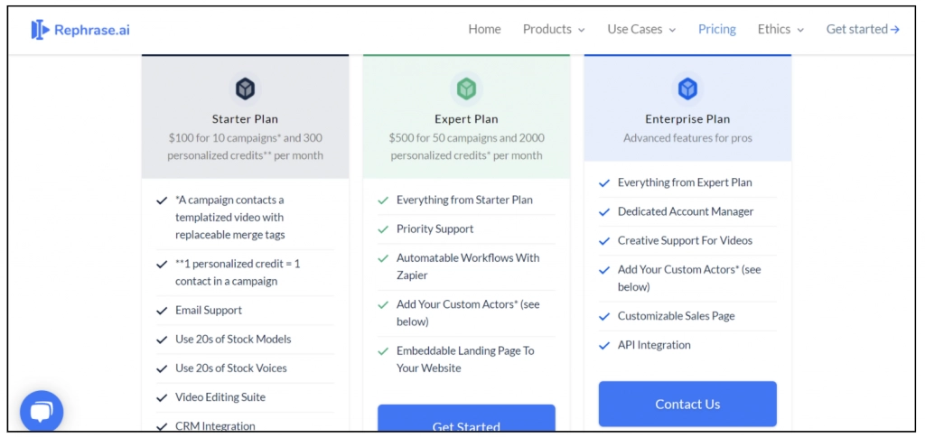Click the Starter Plan cube icon

tap(245, 89)
